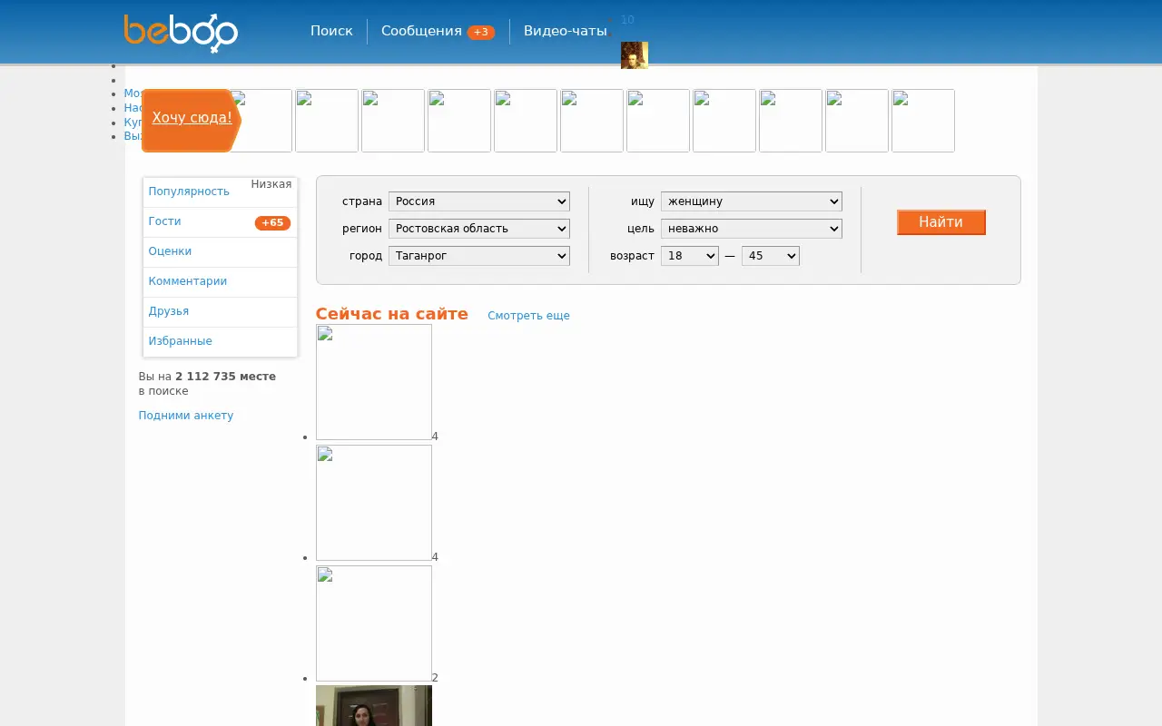The height and width of the screenshot is (726, 1162).
Task: Open first Сейчас на сайте thumbnail under heading
Action: (x=374, y=382)
